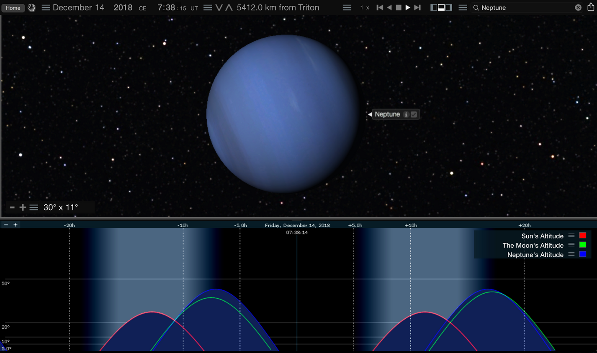Screen dimensions: 597x353
Task: Clear the Neptune search with the X button
Action: [x=578, y=7]
